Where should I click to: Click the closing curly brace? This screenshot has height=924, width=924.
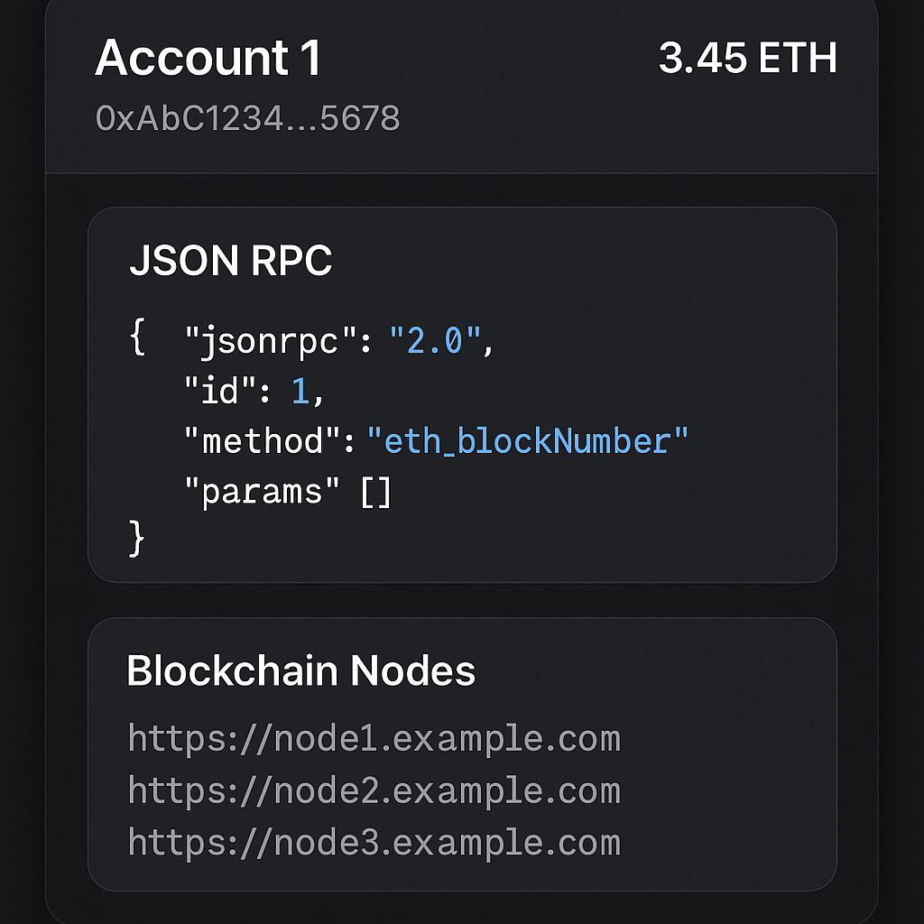pos(137,538)
